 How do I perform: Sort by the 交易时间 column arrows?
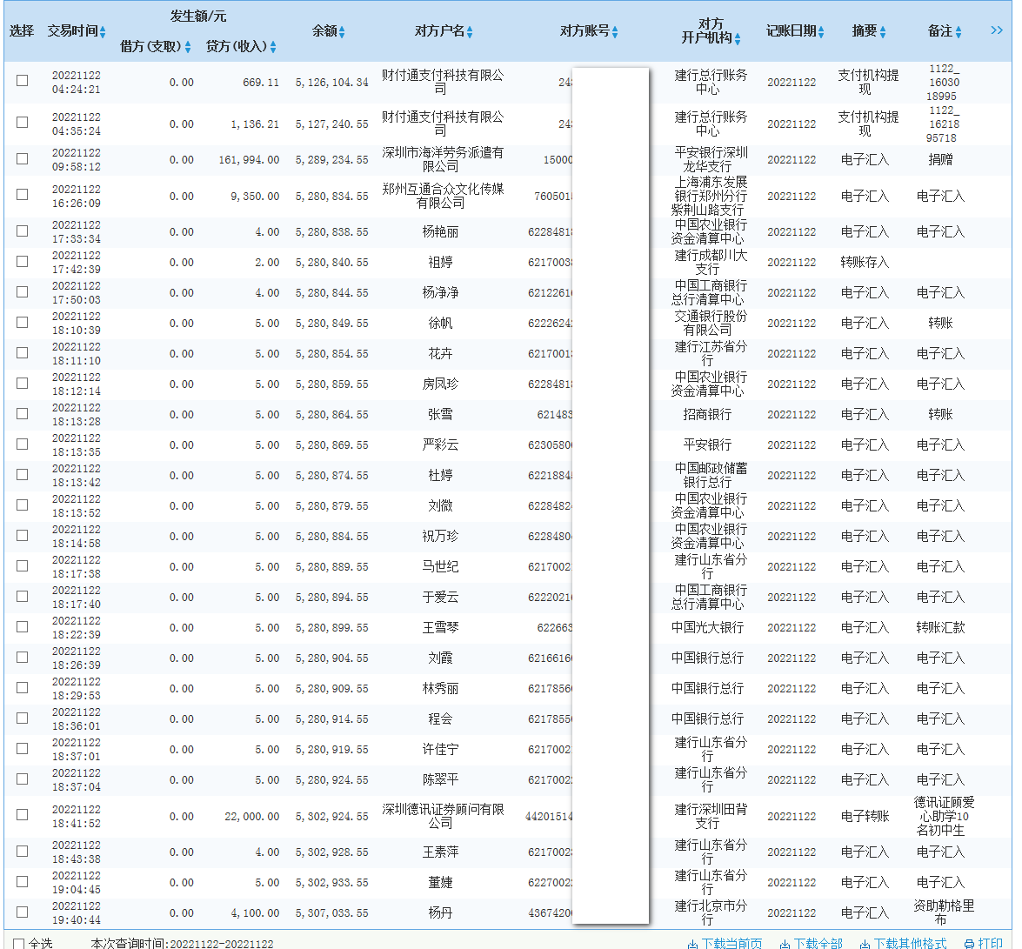[x=103, y=31]
